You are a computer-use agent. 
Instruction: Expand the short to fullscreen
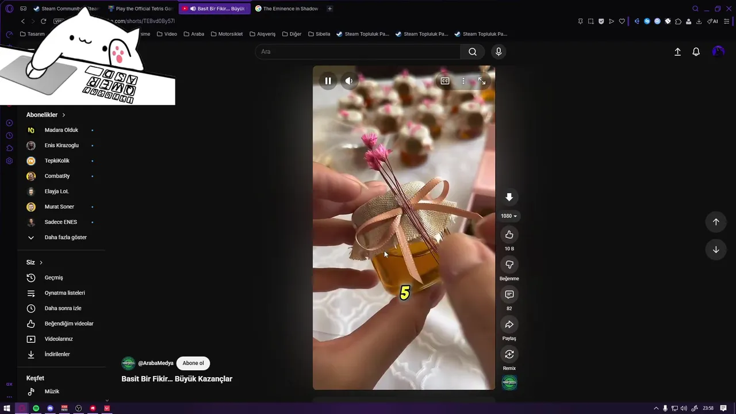tap(482, 81)
